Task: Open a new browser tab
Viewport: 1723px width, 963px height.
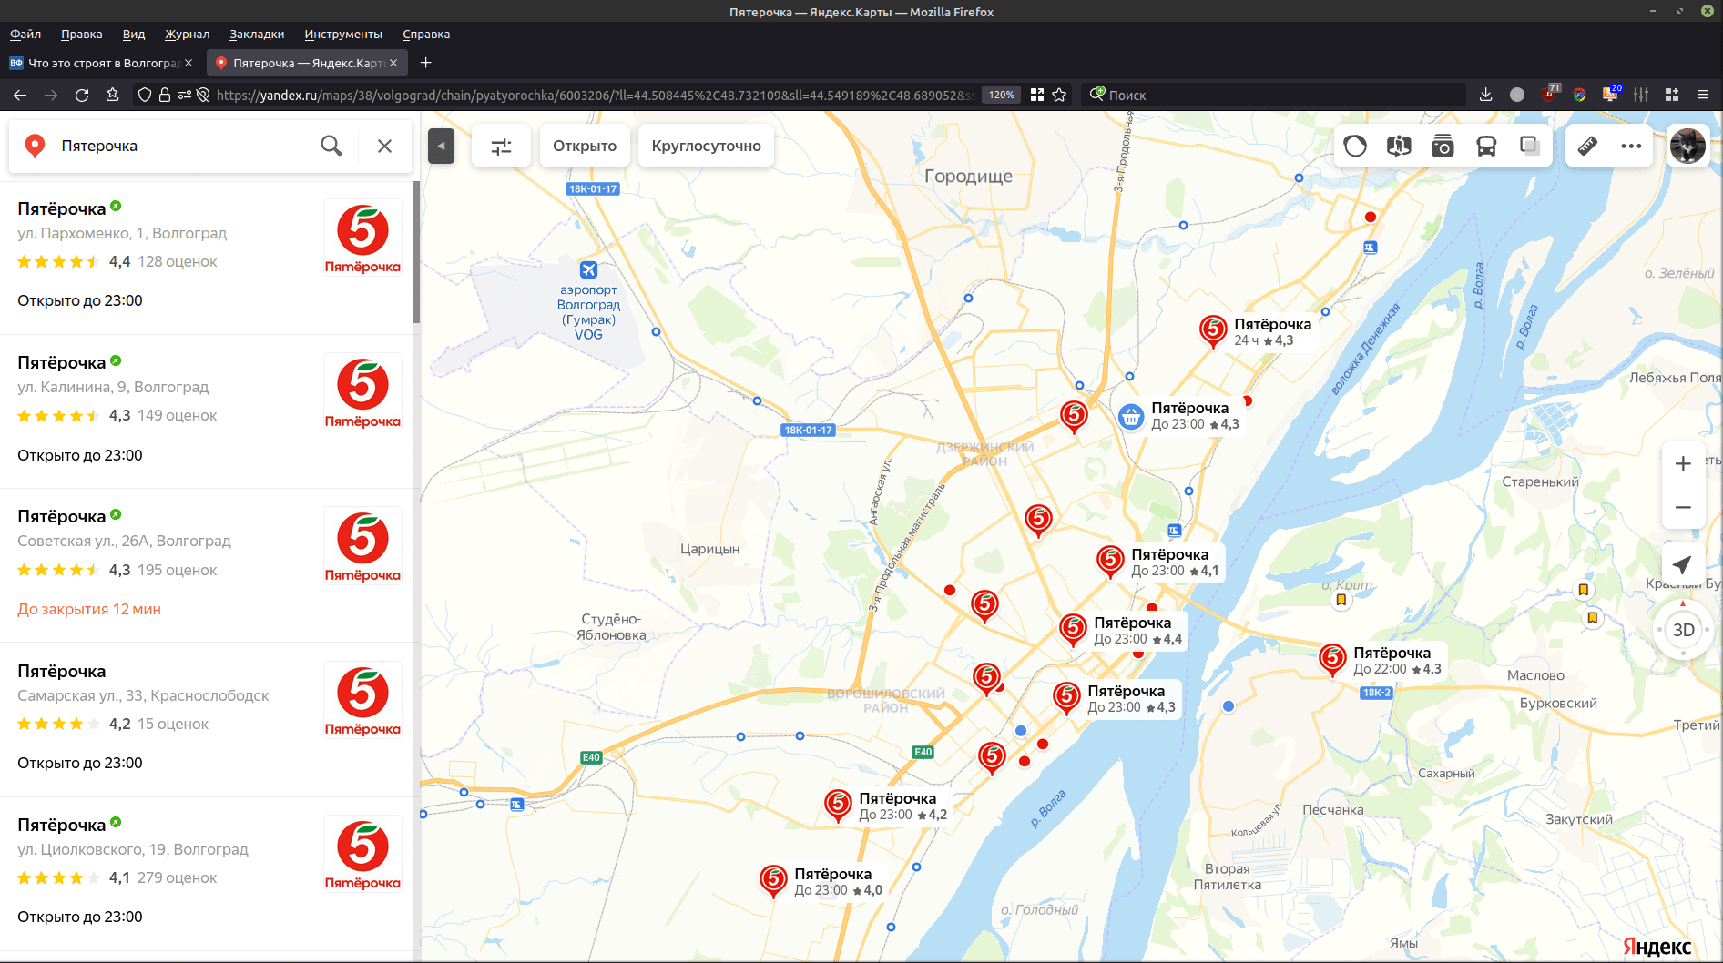Action: [x=425, y=63]
